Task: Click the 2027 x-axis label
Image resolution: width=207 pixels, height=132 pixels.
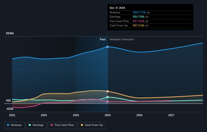Action: click(x=171, y=115)
